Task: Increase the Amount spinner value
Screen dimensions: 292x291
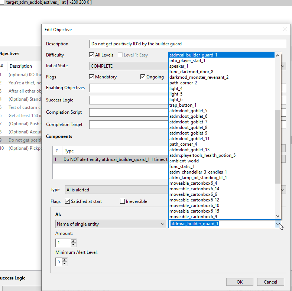Action: coord(74,241)
